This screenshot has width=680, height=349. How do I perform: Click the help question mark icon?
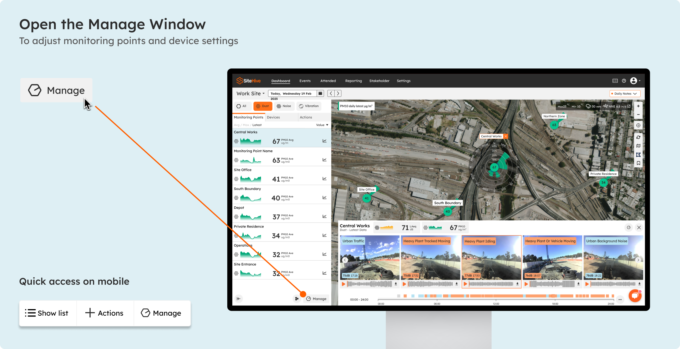(624, 81)
